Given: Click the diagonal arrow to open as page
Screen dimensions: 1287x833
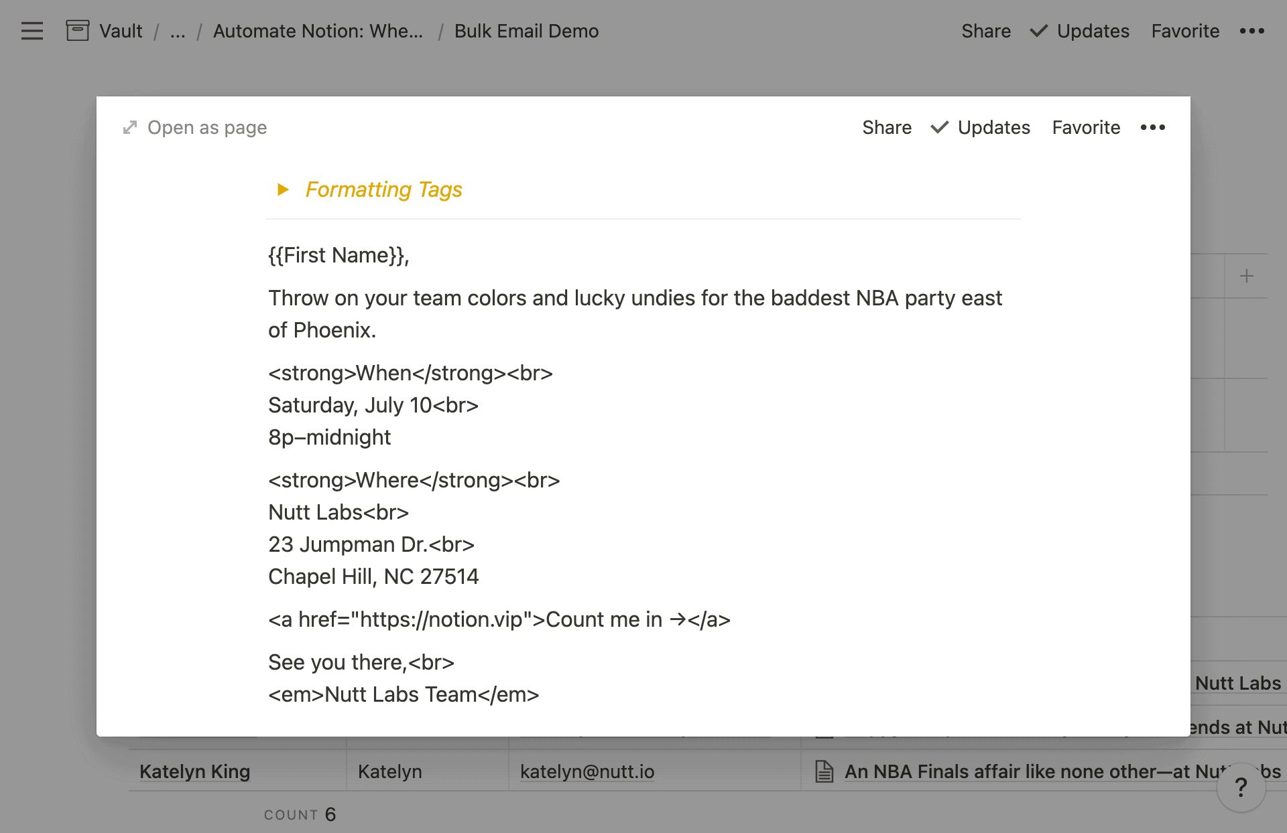Looking at the screenshot, I should coord(129,127).
